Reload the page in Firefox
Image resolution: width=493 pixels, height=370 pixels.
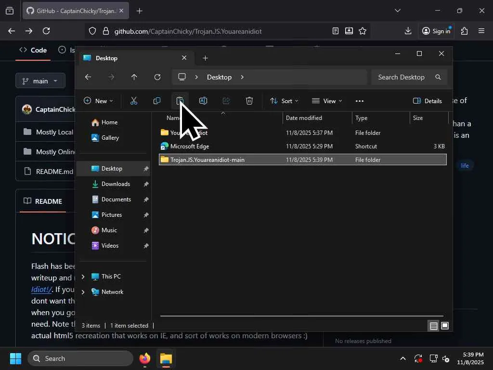pyautogui.click(x=46, y=31)
